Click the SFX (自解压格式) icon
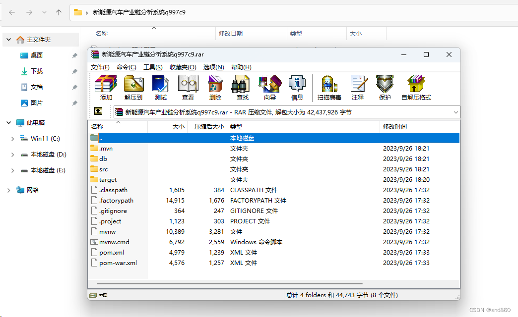Image resolution: width=518 pixels, height=317 pixels. (416, 87)
